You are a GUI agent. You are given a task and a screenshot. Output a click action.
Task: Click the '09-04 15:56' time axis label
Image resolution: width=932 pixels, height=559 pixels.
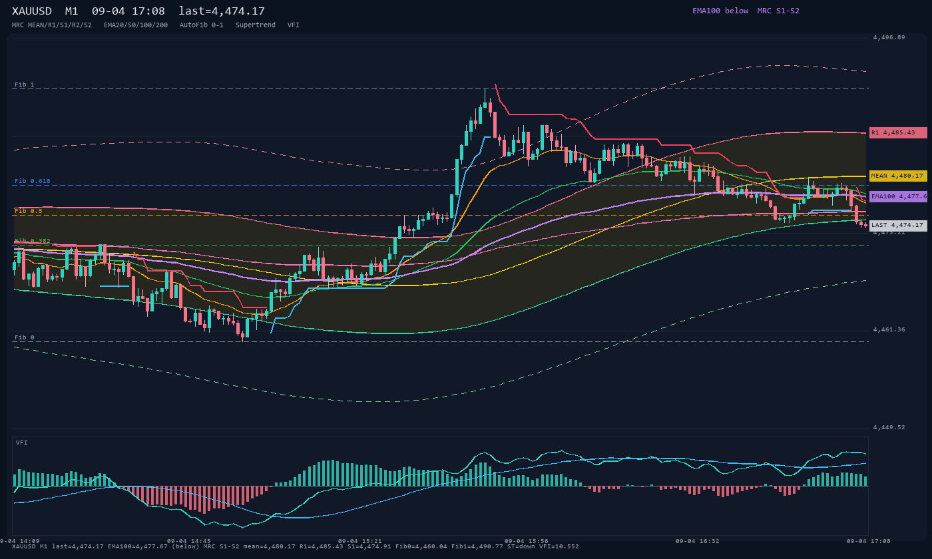526,541
